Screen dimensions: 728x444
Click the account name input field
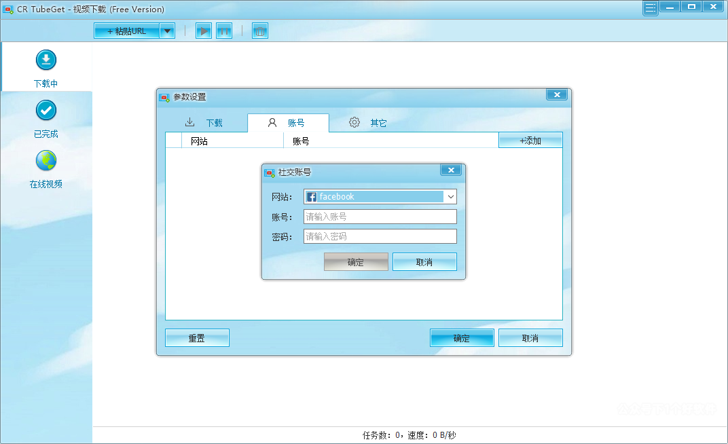click(x=380, y=217)
